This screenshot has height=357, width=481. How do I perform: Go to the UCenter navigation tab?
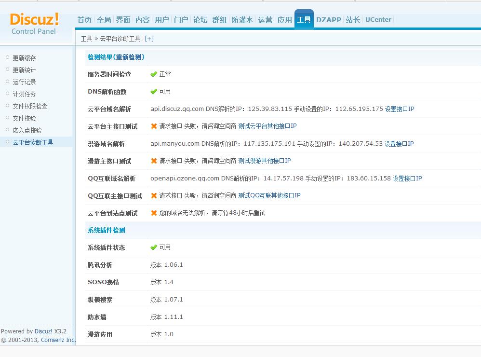378,20
